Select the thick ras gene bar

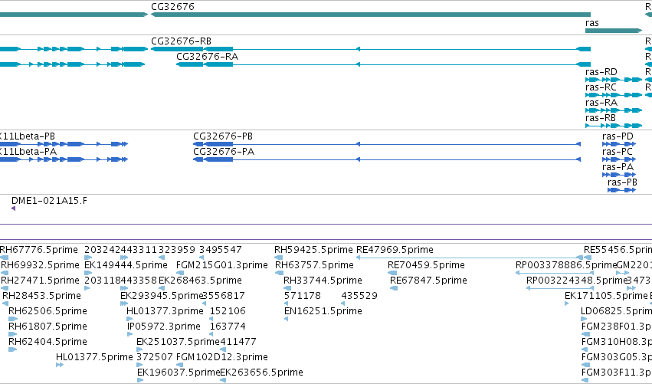(x=614, y=31)
